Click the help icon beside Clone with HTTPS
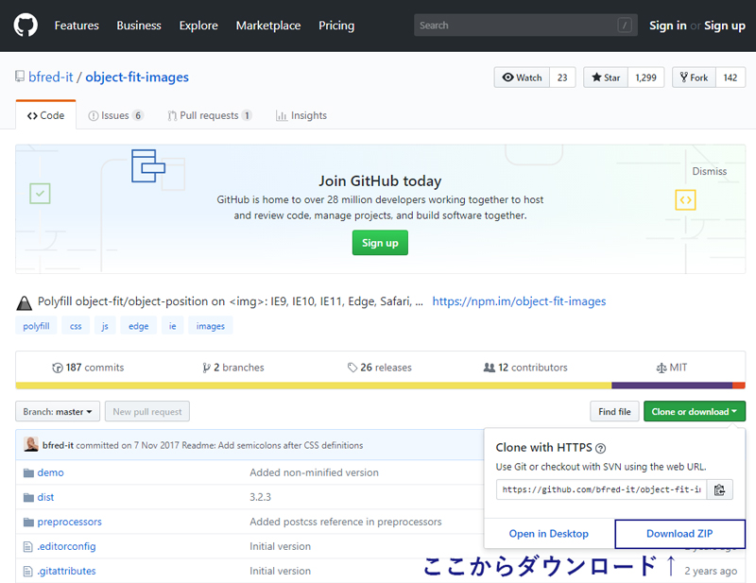The height and width of the screenshot is (583, 756). click(600, 449)
